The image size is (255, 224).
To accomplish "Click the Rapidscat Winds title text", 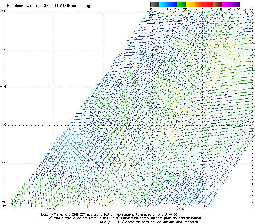I will [48, 6].
